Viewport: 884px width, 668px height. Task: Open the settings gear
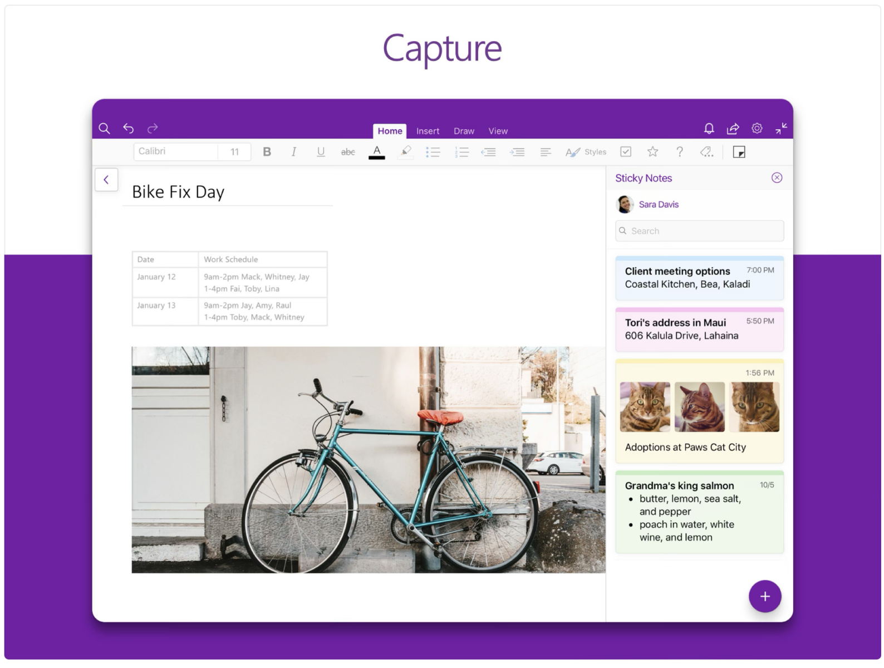pos(757,129)
